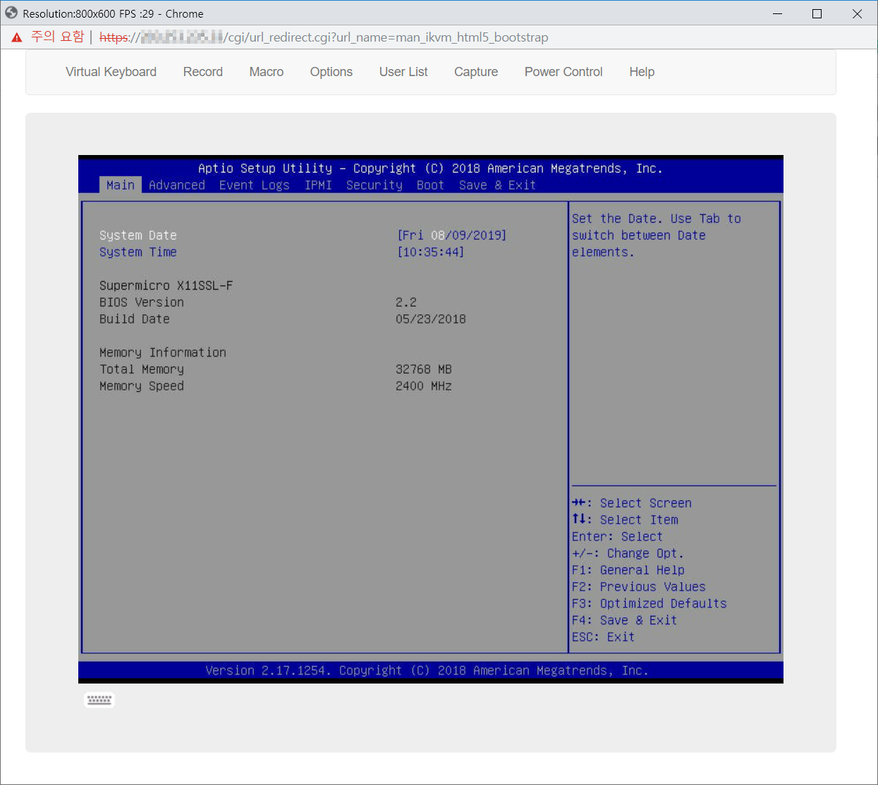Open the User List menu

(x=403, y=72)
